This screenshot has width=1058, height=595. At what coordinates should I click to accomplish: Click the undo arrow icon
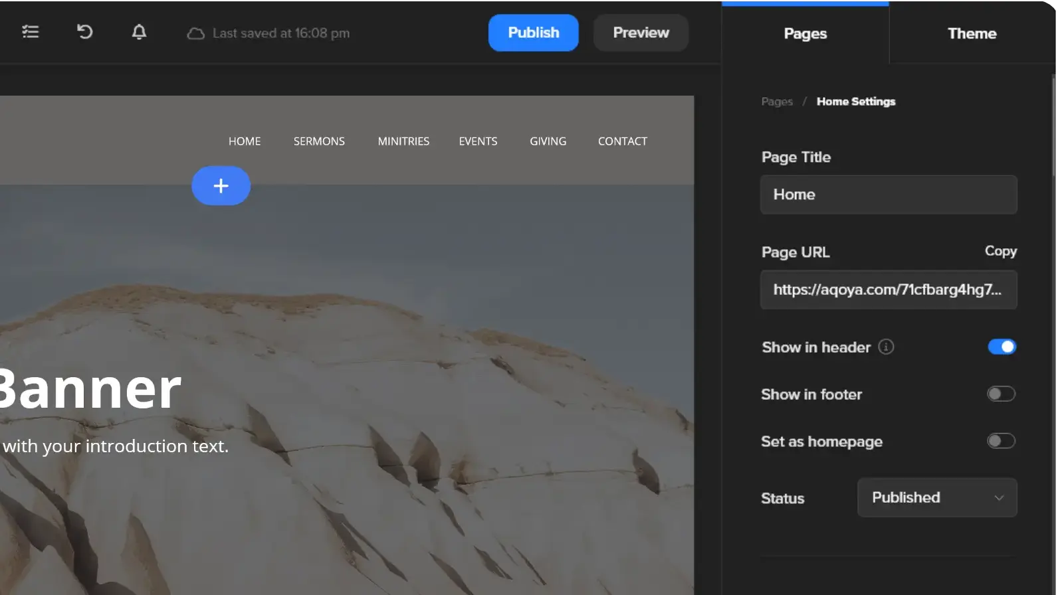[84, 32]
